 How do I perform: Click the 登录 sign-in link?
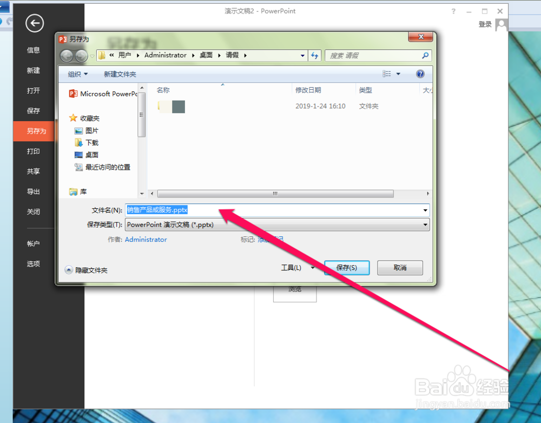485,24
